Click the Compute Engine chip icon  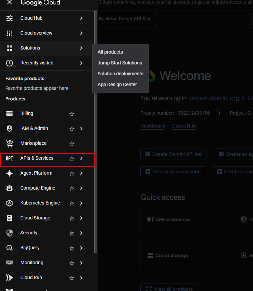[x=9, y=188]
